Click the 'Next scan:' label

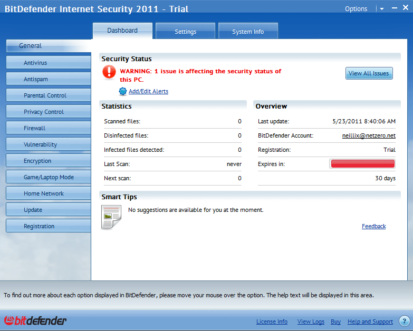tap(117, 178)
